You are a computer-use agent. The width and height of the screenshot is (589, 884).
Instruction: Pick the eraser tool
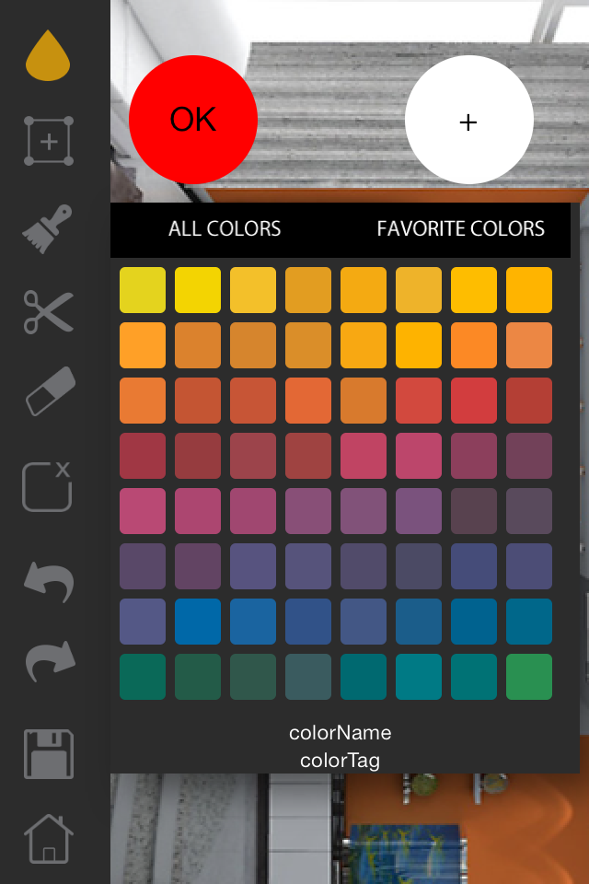[x=51, y=391]
